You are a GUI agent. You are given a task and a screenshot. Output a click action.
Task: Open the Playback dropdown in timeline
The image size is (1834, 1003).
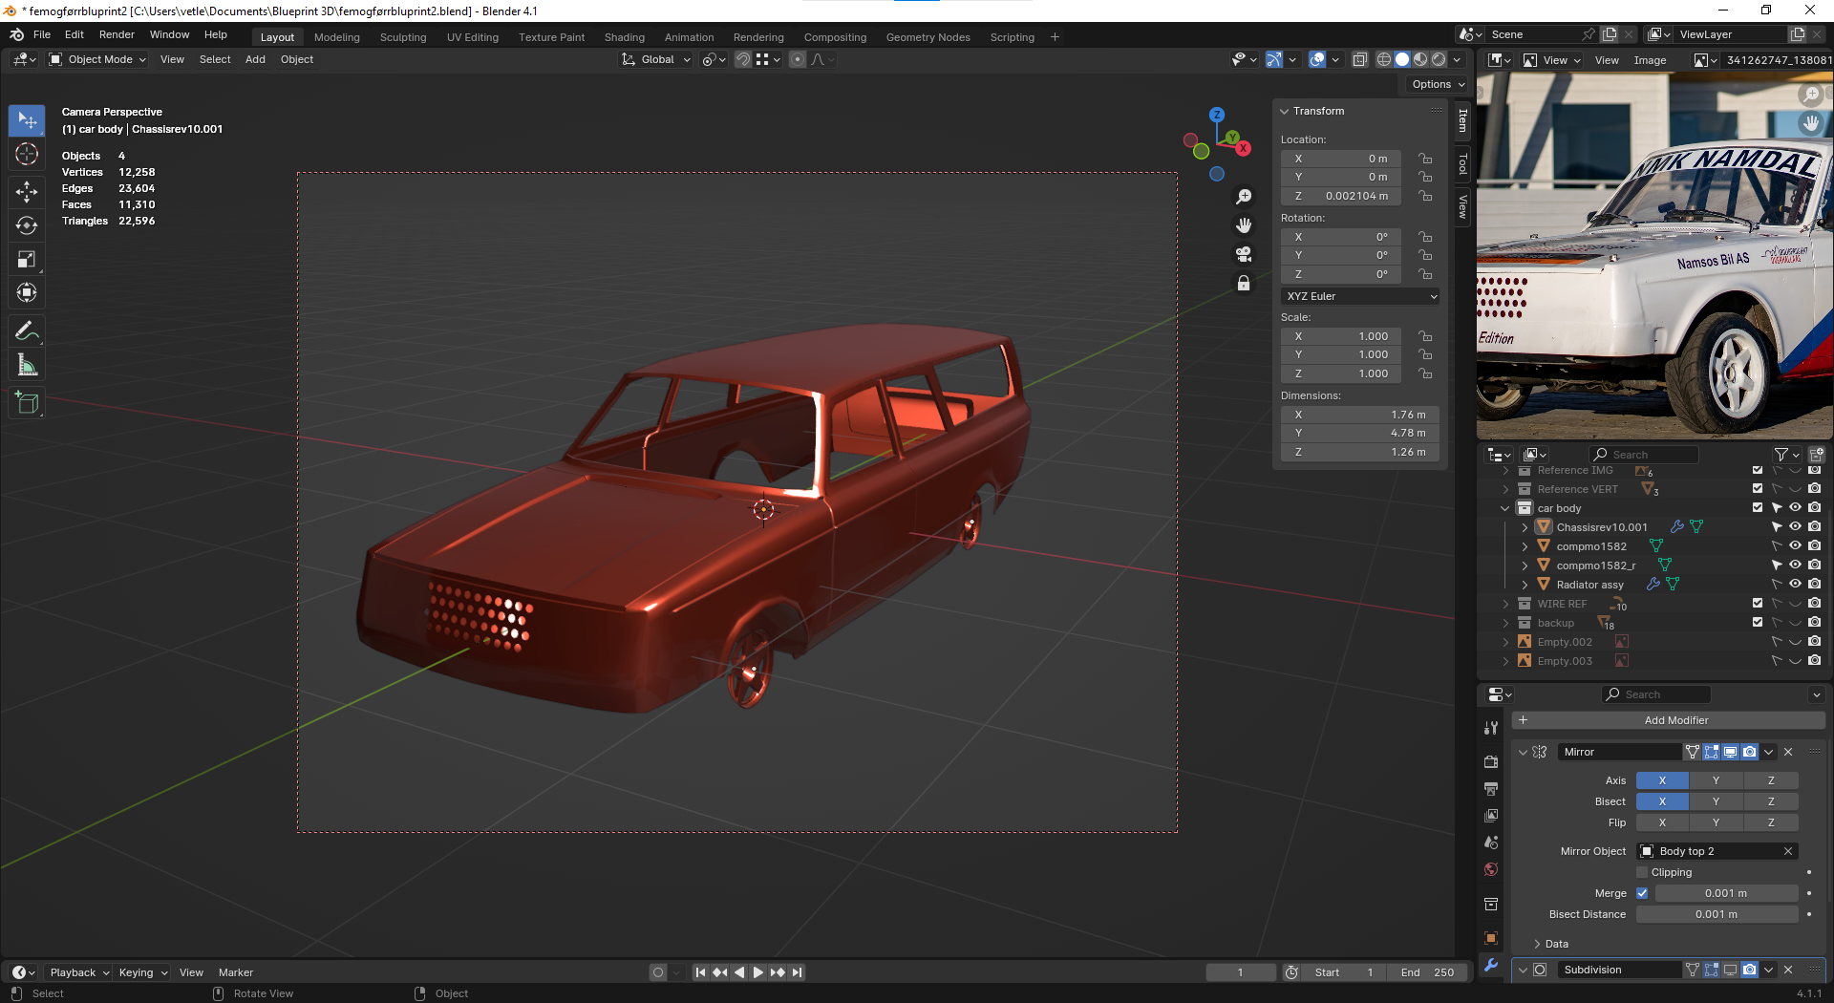[x=79, y=972]
